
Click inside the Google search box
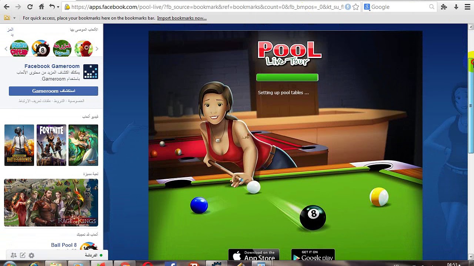tap(399, 7)
